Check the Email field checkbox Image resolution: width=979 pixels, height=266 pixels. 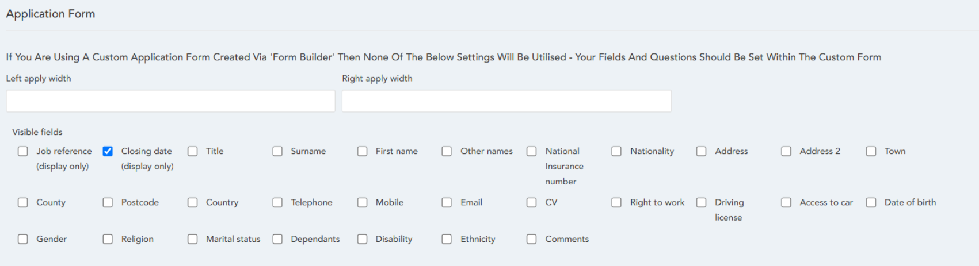[447, 202]
